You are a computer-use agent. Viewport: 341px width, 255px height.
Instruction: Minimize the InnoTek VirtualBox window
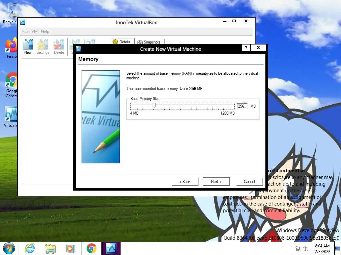pyautogui.click(x=225, y=21)
